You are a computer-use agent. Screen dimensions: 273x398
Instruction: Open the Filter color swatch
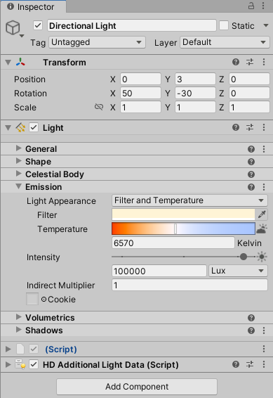183,214
